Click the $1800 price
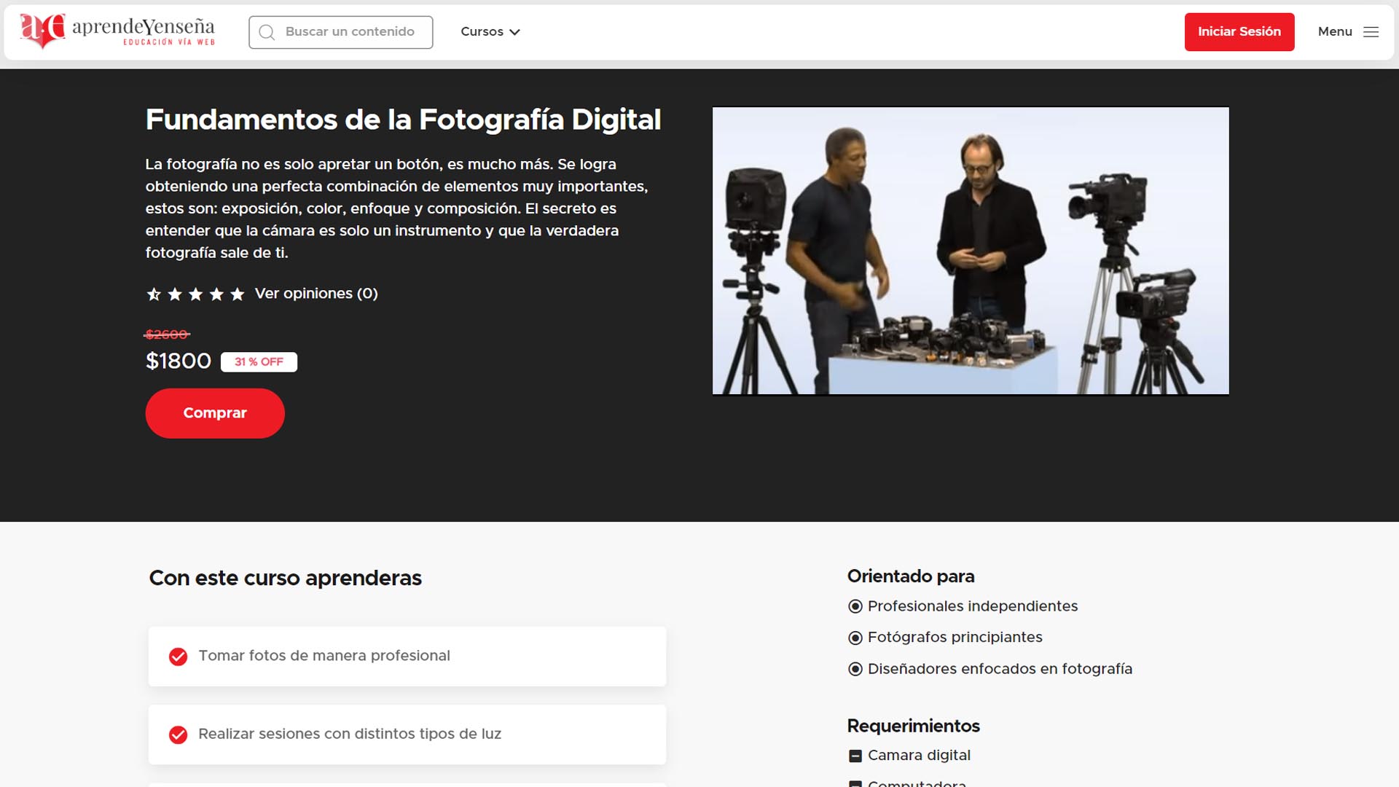1399x787 pixels. [179, 361]
